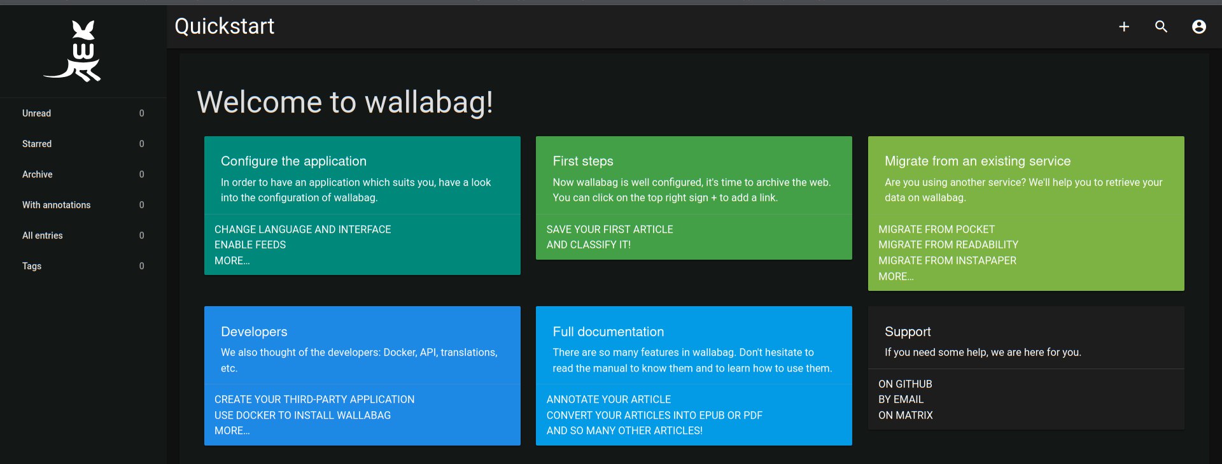Open And so many other articles! link

point(624,431)
